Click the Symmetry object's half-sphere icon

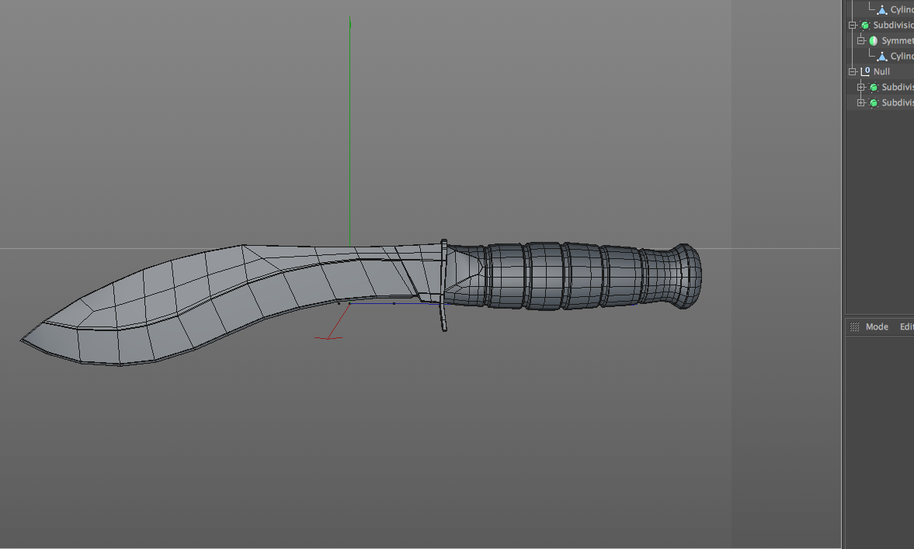873,41
